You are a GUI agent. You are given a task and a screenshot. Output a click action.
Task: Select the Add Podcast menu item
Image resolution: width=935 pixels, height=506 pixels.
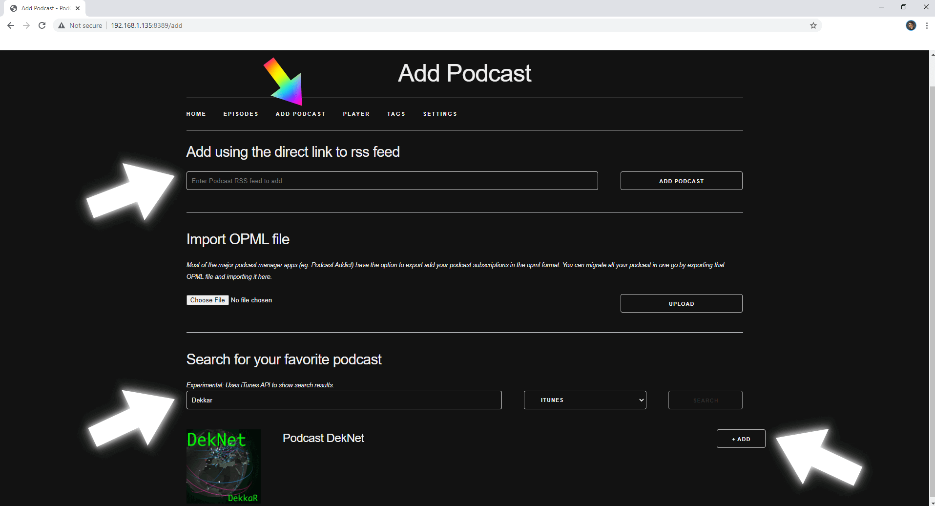click(300, 114)
